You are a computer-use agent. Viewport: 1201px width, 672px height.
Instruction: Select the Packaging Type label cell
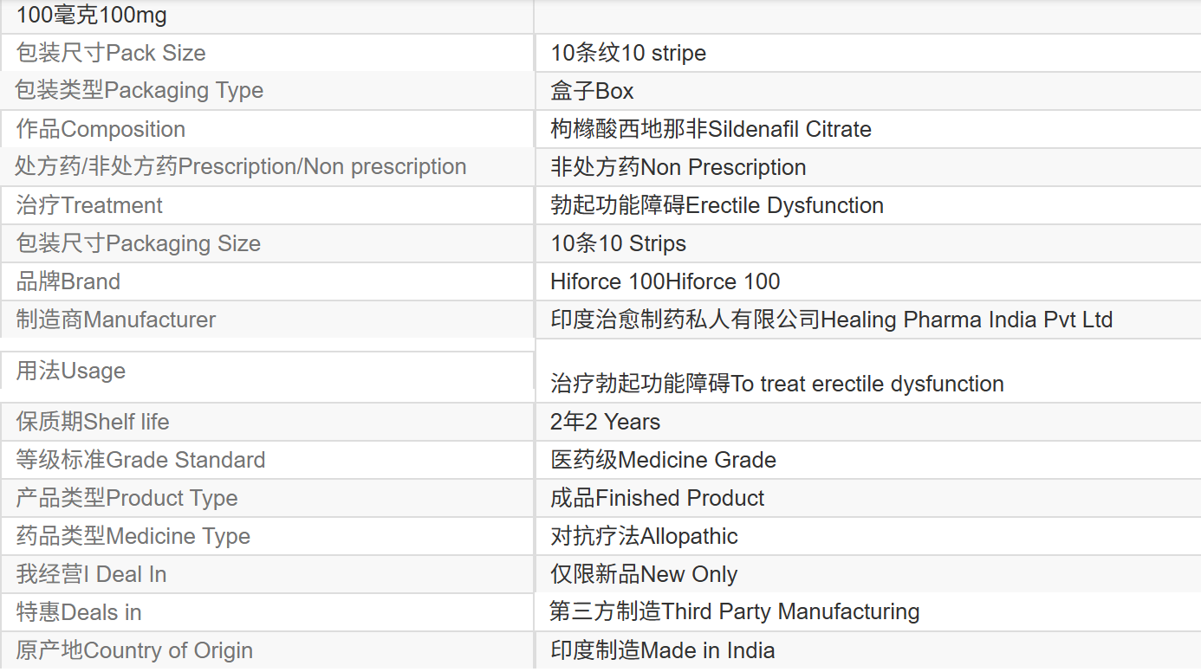click(x=140, y=90)
